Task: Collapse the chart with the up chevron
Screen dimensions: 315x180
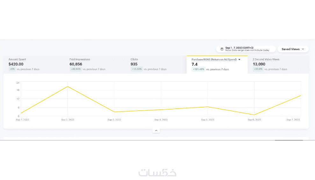Action: tap(156, 131)
